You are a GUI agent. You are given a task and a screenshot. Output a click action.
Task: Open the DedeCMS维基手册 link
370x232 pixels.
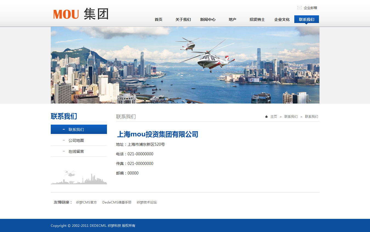click(117, 202)
